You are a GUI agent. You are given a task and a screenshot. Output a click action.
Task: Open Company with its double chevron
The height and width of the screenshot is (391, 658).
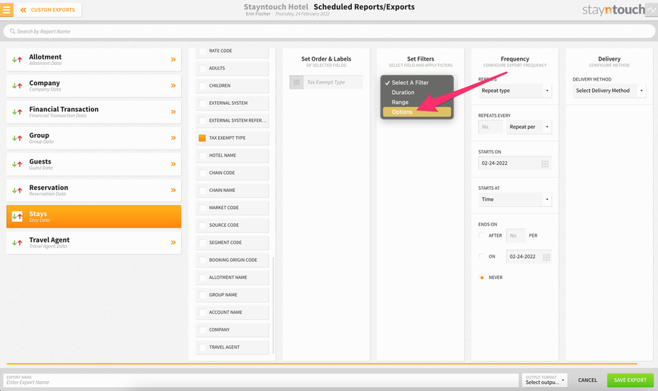click(173, 86)
